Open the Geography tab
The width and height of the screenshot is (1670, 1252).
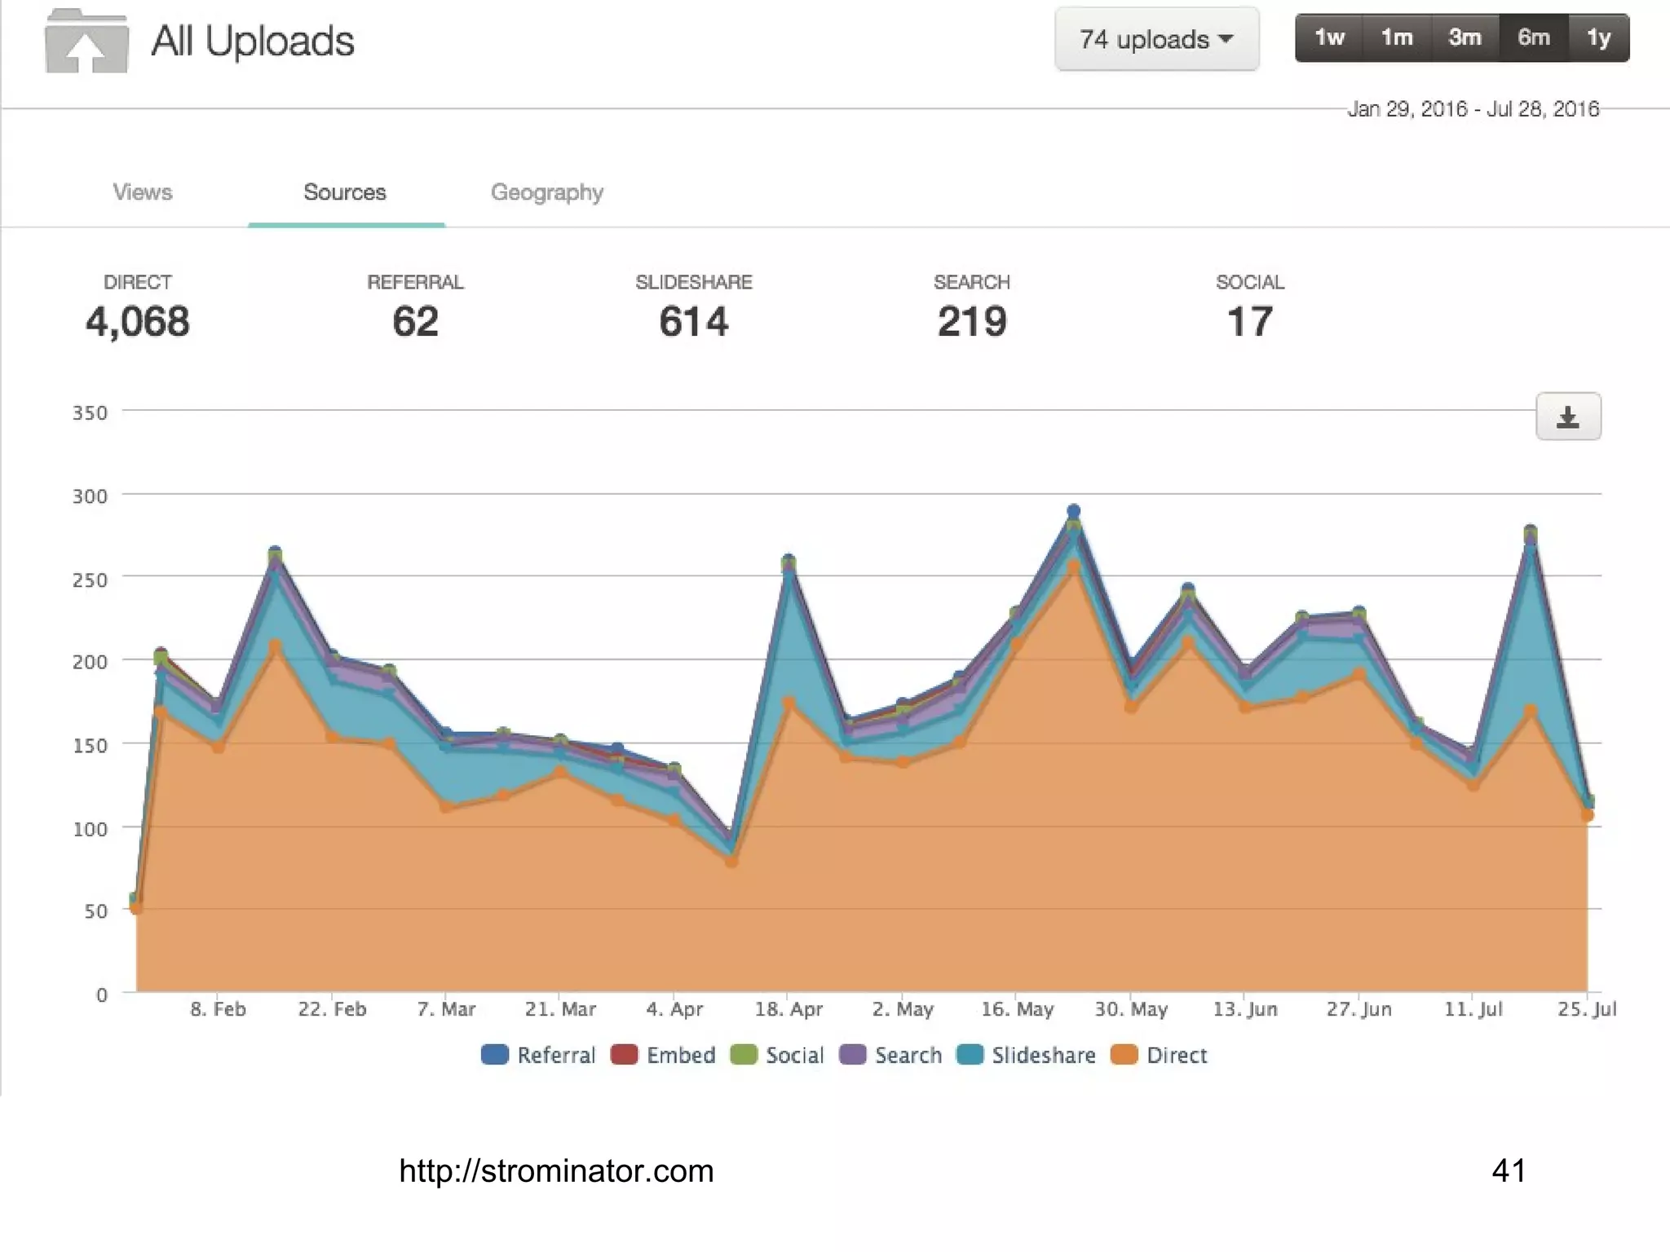pyautogui.click(x=546, y=192)
